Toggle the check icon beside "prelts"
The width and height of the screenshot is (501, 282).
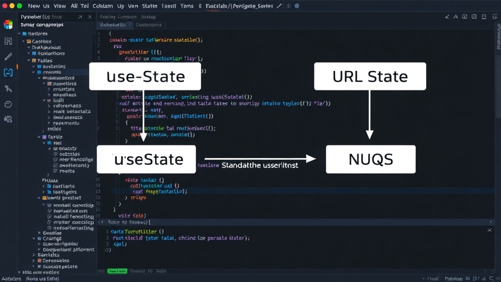point(56,171)
